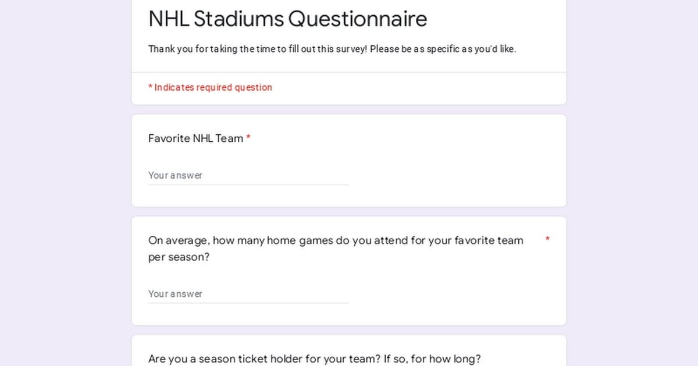Click empty space in the Favorite NHL Team card
Screen dimensions: 698x366
(x=454, y=168)
